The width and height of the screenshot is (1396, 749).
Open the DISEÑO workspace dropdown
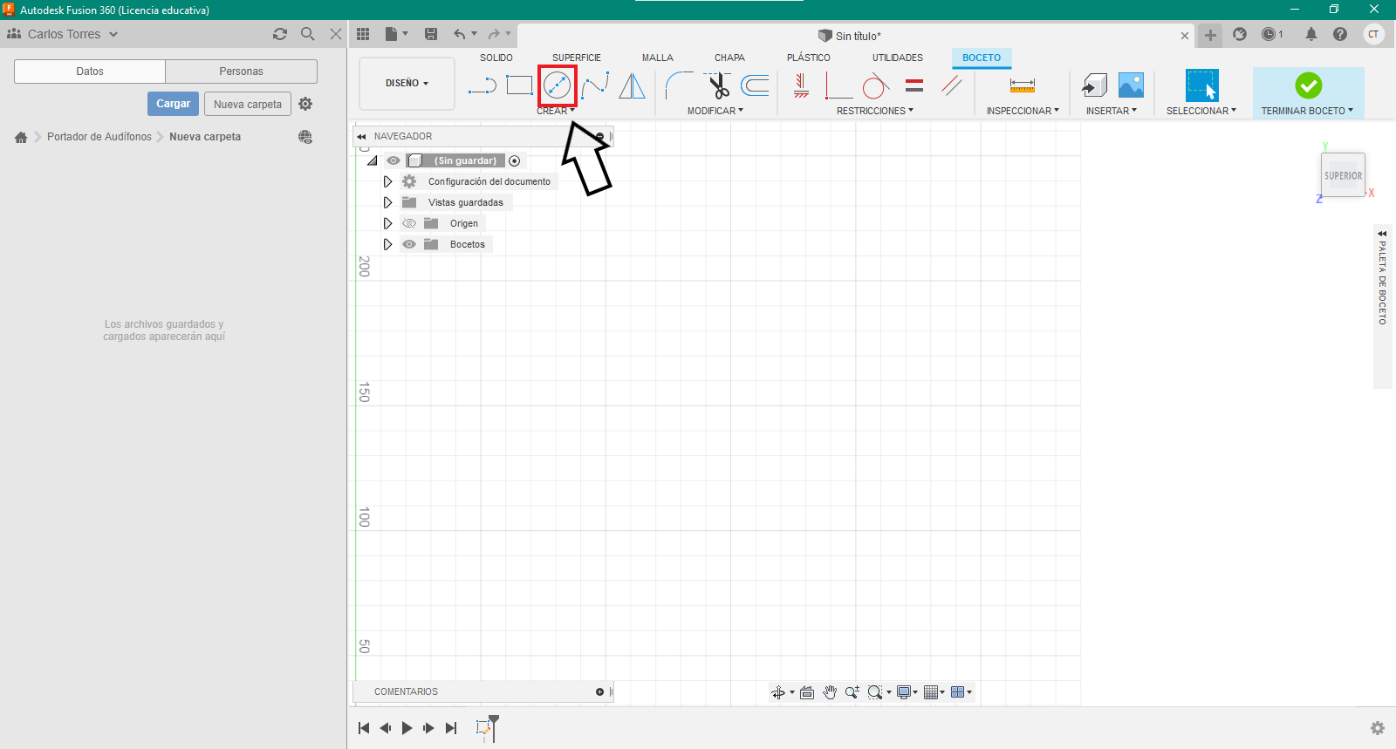(x=407, y=84)
